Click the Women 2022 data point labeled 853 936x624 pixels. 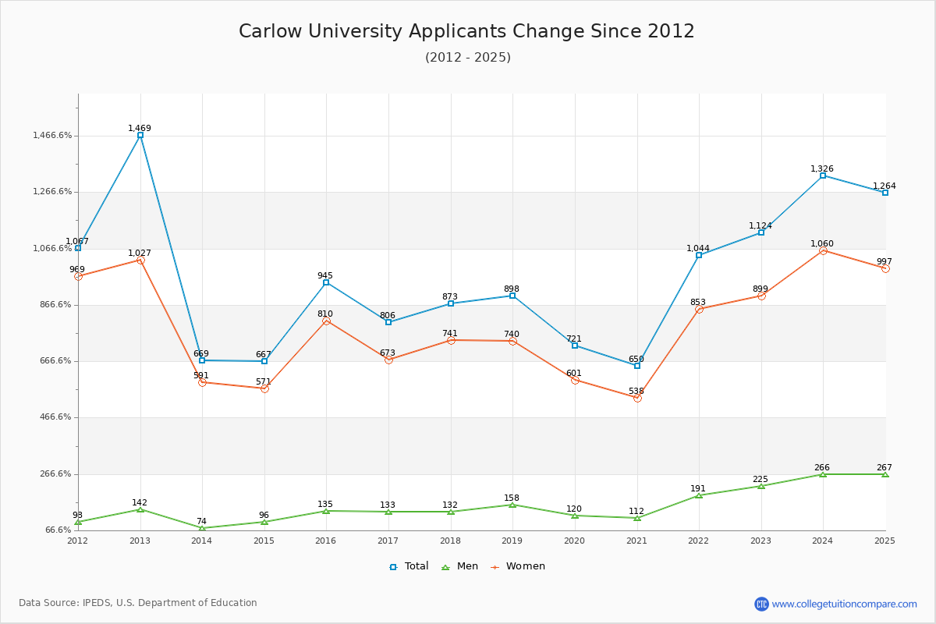(699, 309)
